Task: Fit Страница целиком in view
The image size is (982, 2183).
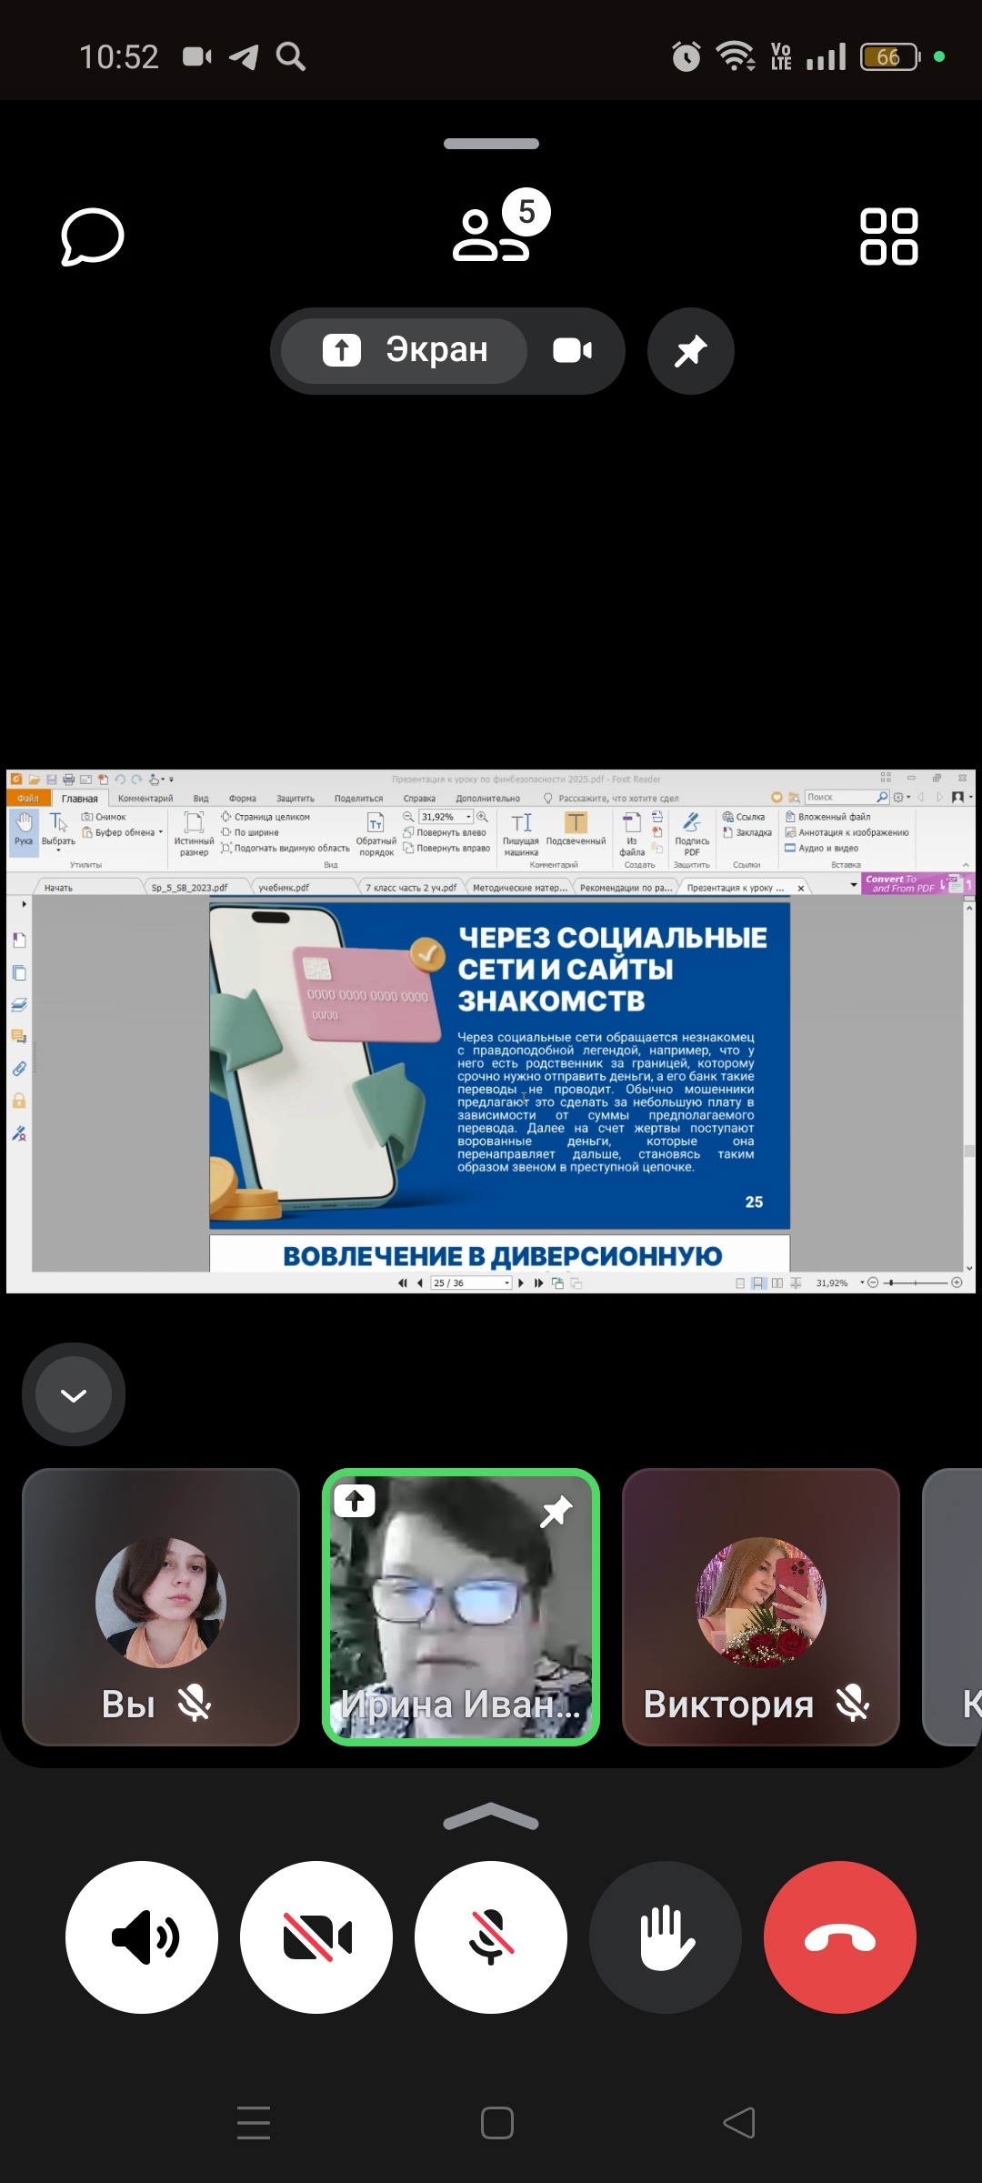Action: pos(266,817)
